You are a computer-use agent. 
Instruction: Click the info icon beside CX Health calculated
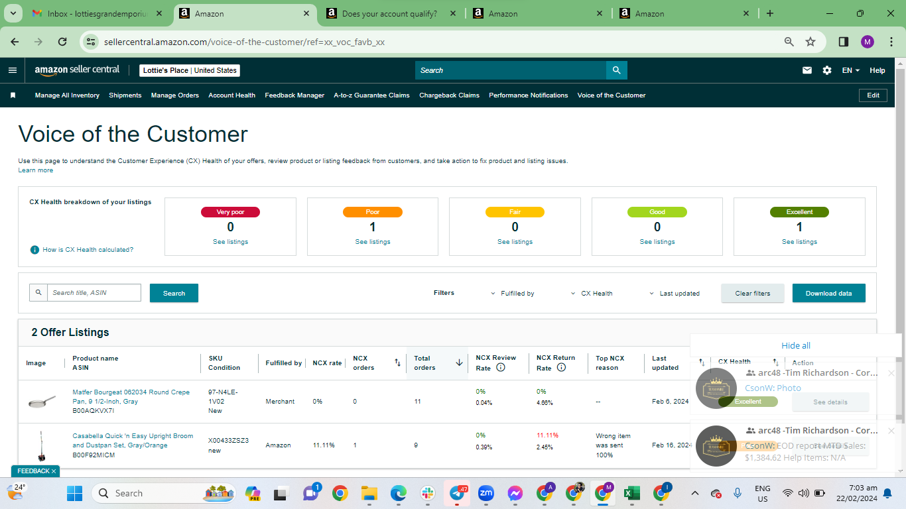34,250
